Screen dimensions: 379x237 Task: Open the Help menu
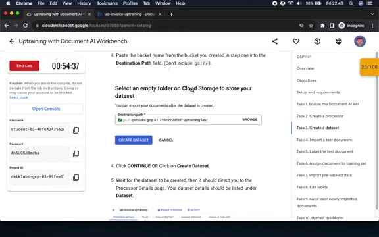(180, 3)
